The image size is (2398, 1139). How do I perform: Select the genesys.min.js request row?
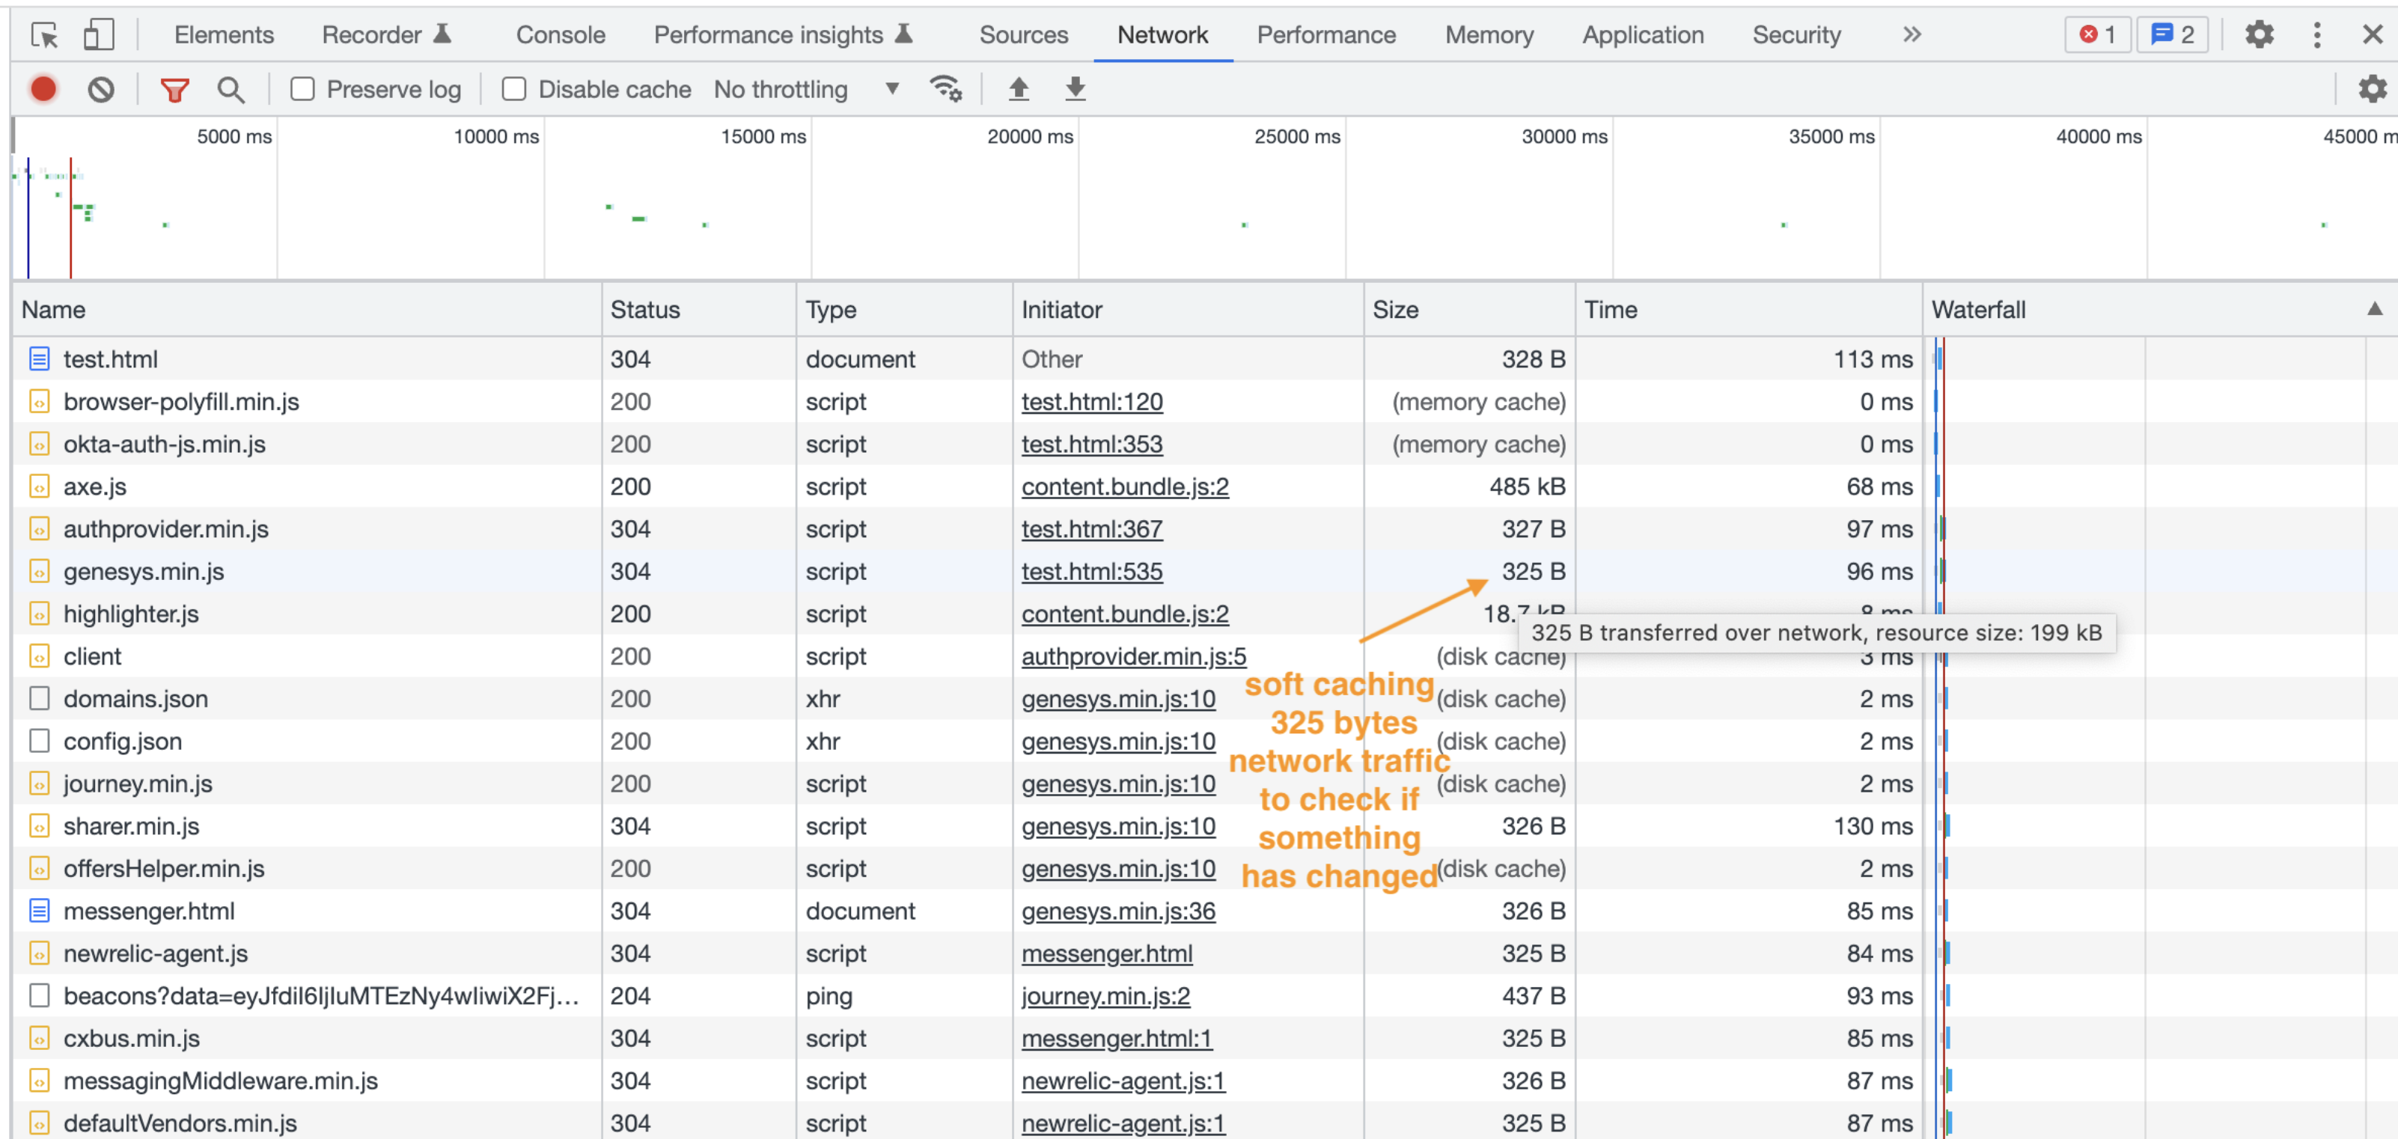pyautogui.click(x=144, y=571)
